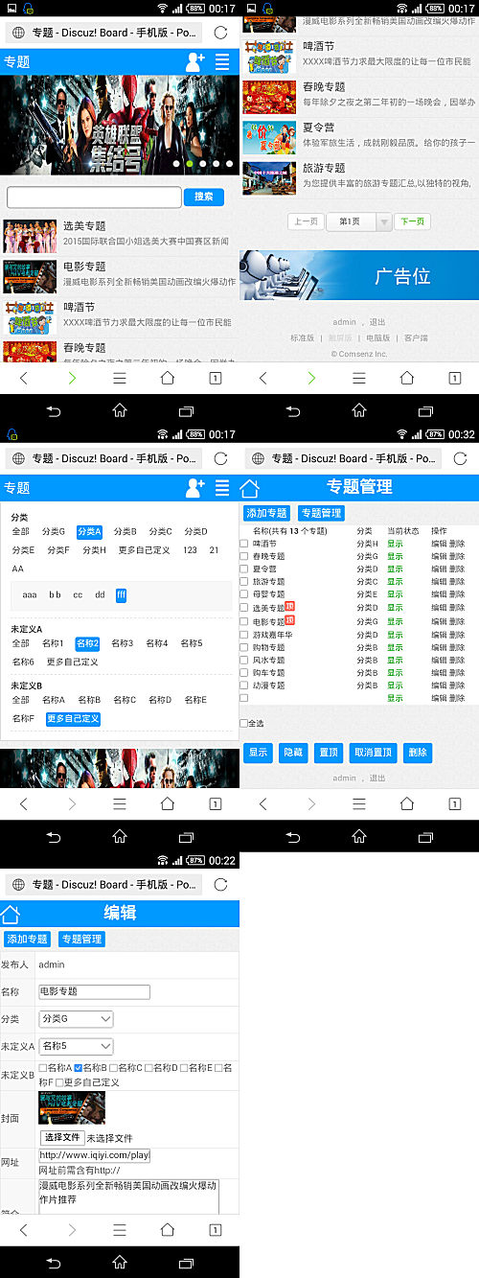Tick the checkbox for 啤酒节 in the management list
Viewport: 479px width, 1278px height.
243,543
